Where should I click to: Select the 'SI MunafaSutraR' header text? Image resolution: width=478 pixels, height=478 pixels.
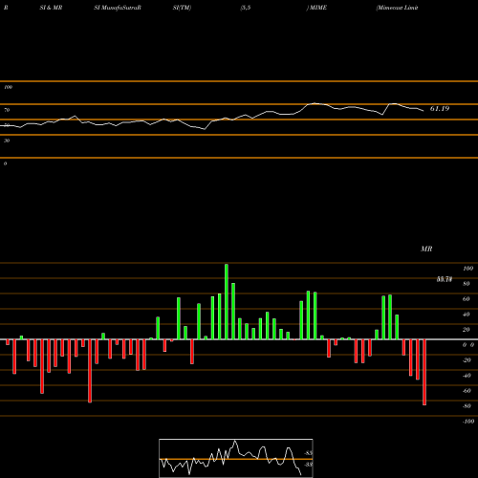point(118,8)
